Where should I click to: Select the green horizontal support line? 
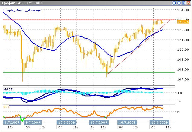coord(75,72)
